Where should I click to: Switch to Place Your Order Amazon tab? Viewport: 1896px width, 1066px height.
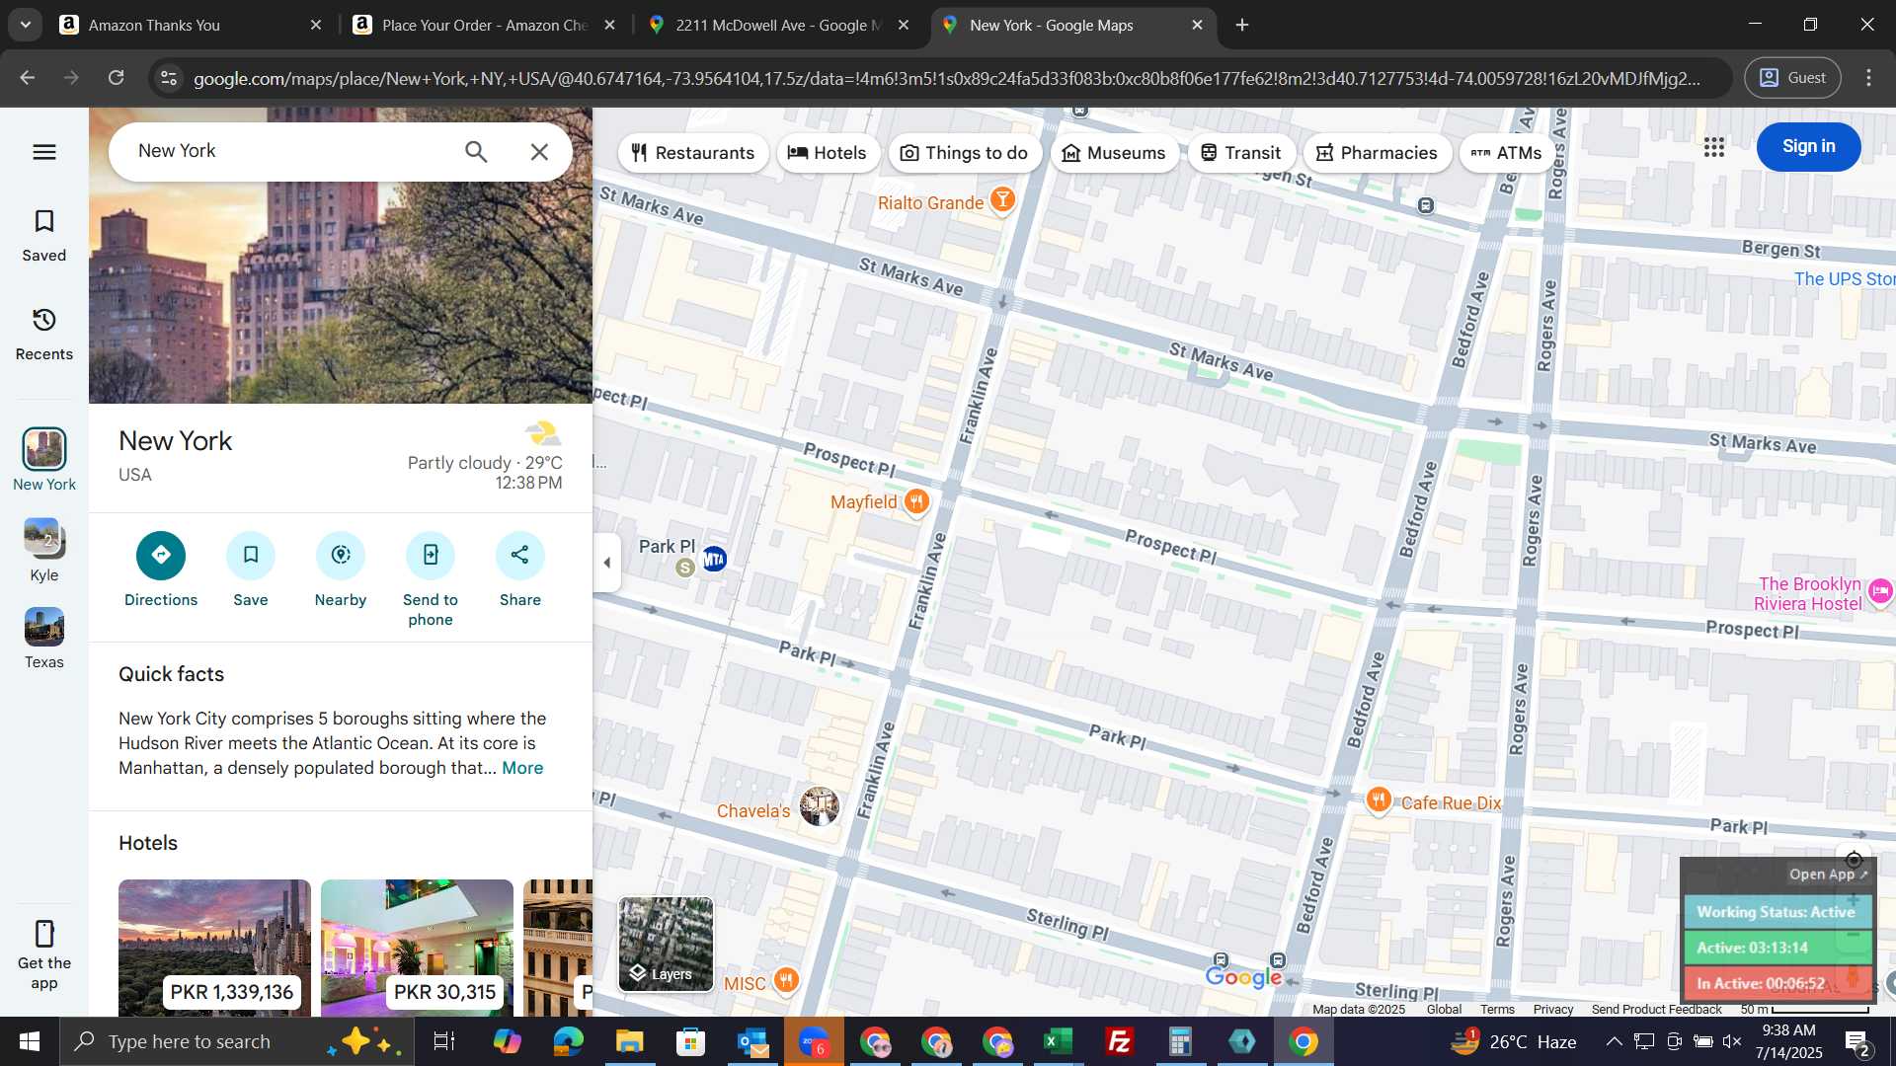click(484, 26)
